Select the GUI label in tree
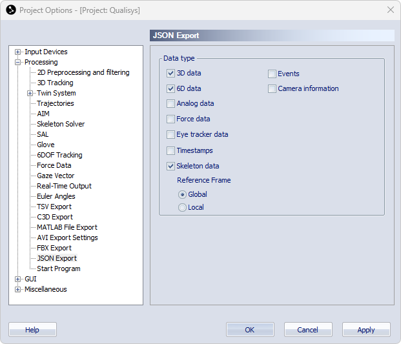The width and height of the screenshot is (401, 344). [x=30, y=279]
